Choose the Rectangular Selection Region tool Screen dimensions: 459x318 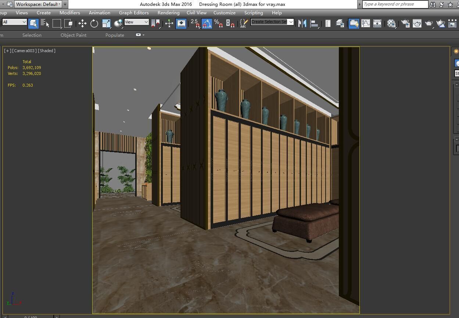point(57,24)
